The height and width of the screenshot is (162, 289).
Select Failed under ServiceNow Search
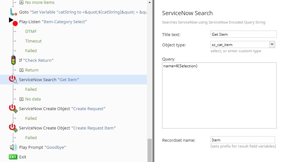coord(31,89)
